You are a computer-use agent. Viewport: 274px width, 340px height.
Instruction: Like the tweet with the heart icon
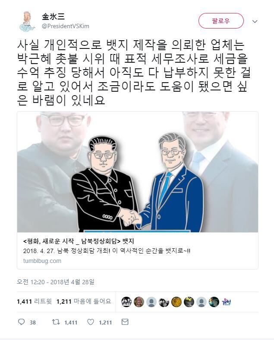[90, 322]
